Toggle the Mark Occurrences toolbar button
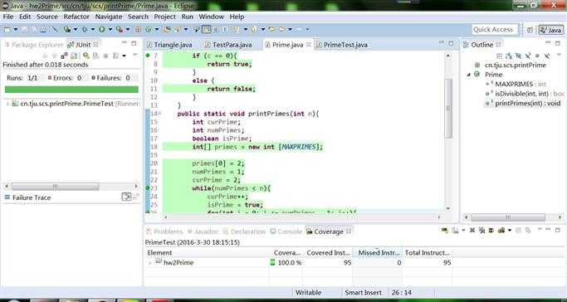Image resolution: width=567 pixels, height=302 pixels. click(x=206, y=29)
